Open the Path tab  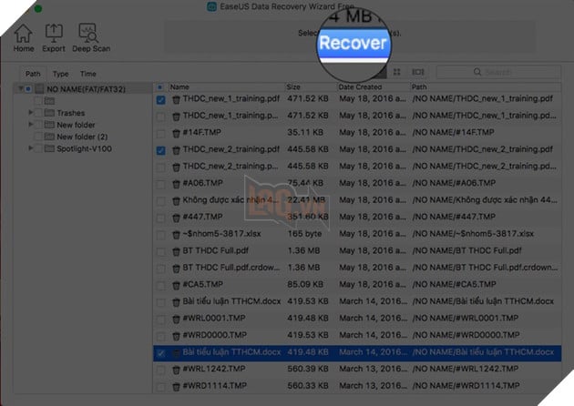tap(33, 74)
